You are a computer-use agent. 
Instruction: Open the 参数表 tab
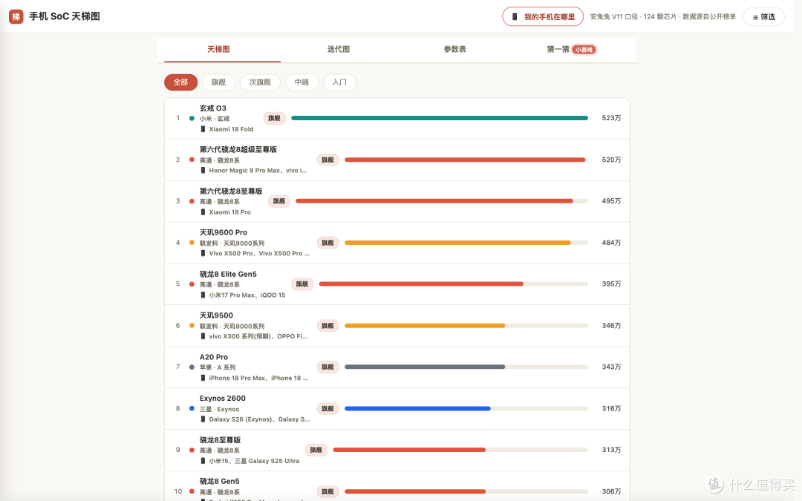(454, 49)
